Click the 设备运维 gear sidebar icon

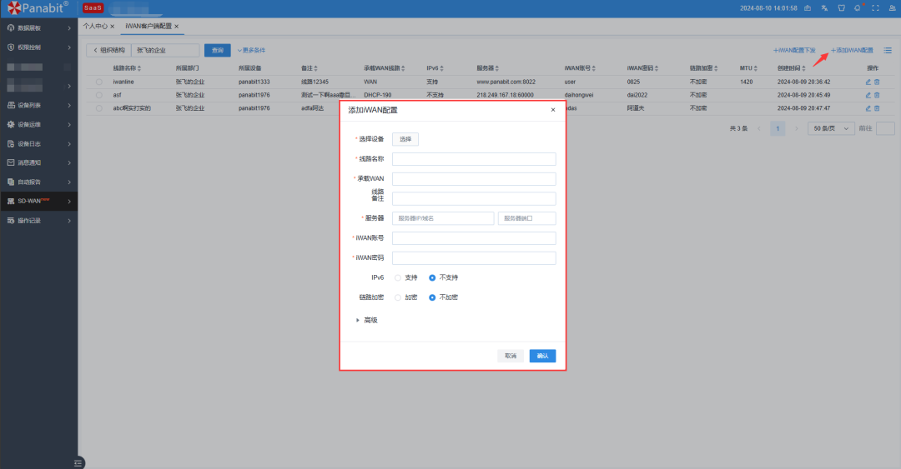point(10,125)
